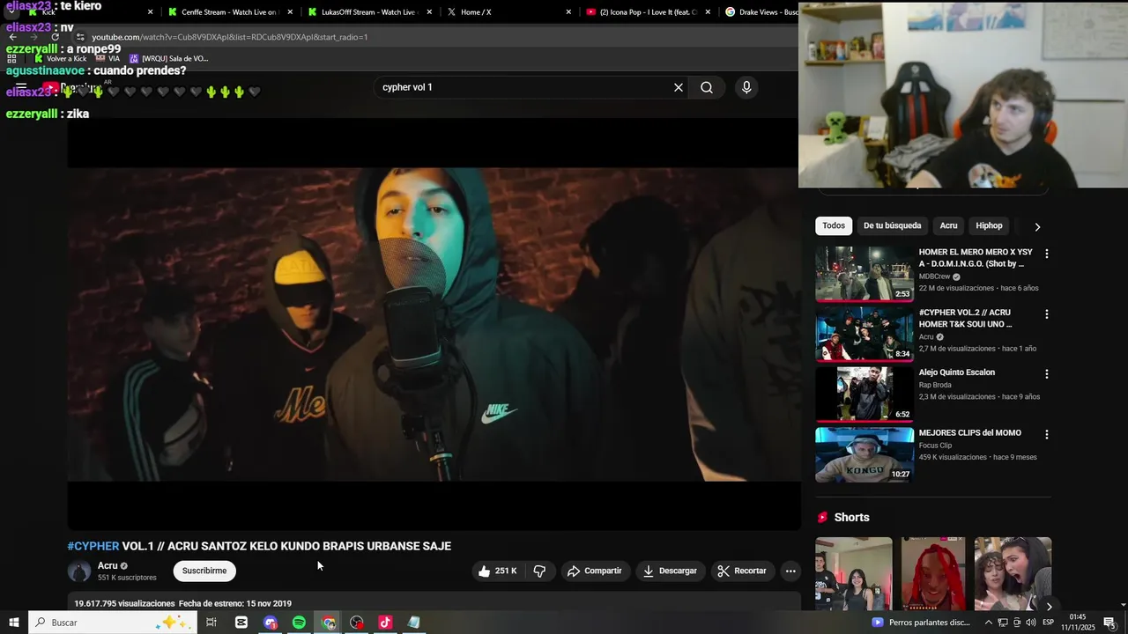Dislike the cypher video
Screen dimensions: 1128x634
[539, 571]
